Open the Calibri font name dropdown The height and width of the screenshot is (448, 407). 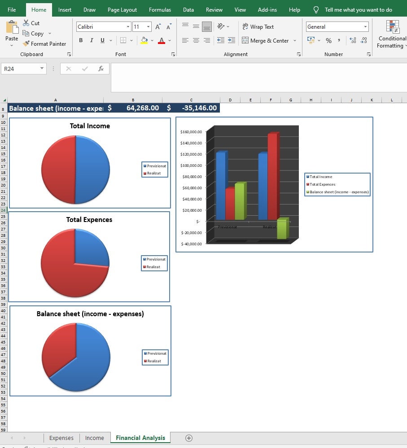pos(128,26)
